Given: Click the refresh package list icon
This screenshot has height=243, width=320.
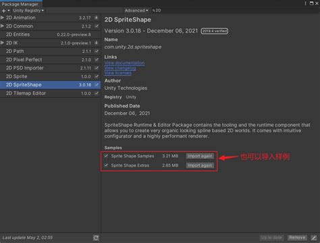Looking at the screenshot, I should (96, 238).
